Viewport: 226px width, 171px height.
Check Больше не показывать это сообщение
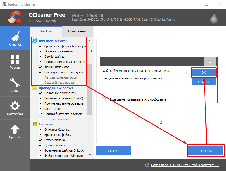click(104, 99)
